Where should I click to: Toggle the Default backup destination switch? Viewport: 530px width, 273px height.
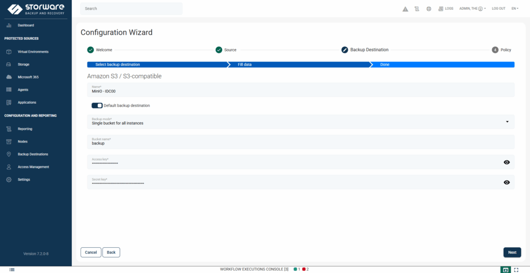[97, 105]
